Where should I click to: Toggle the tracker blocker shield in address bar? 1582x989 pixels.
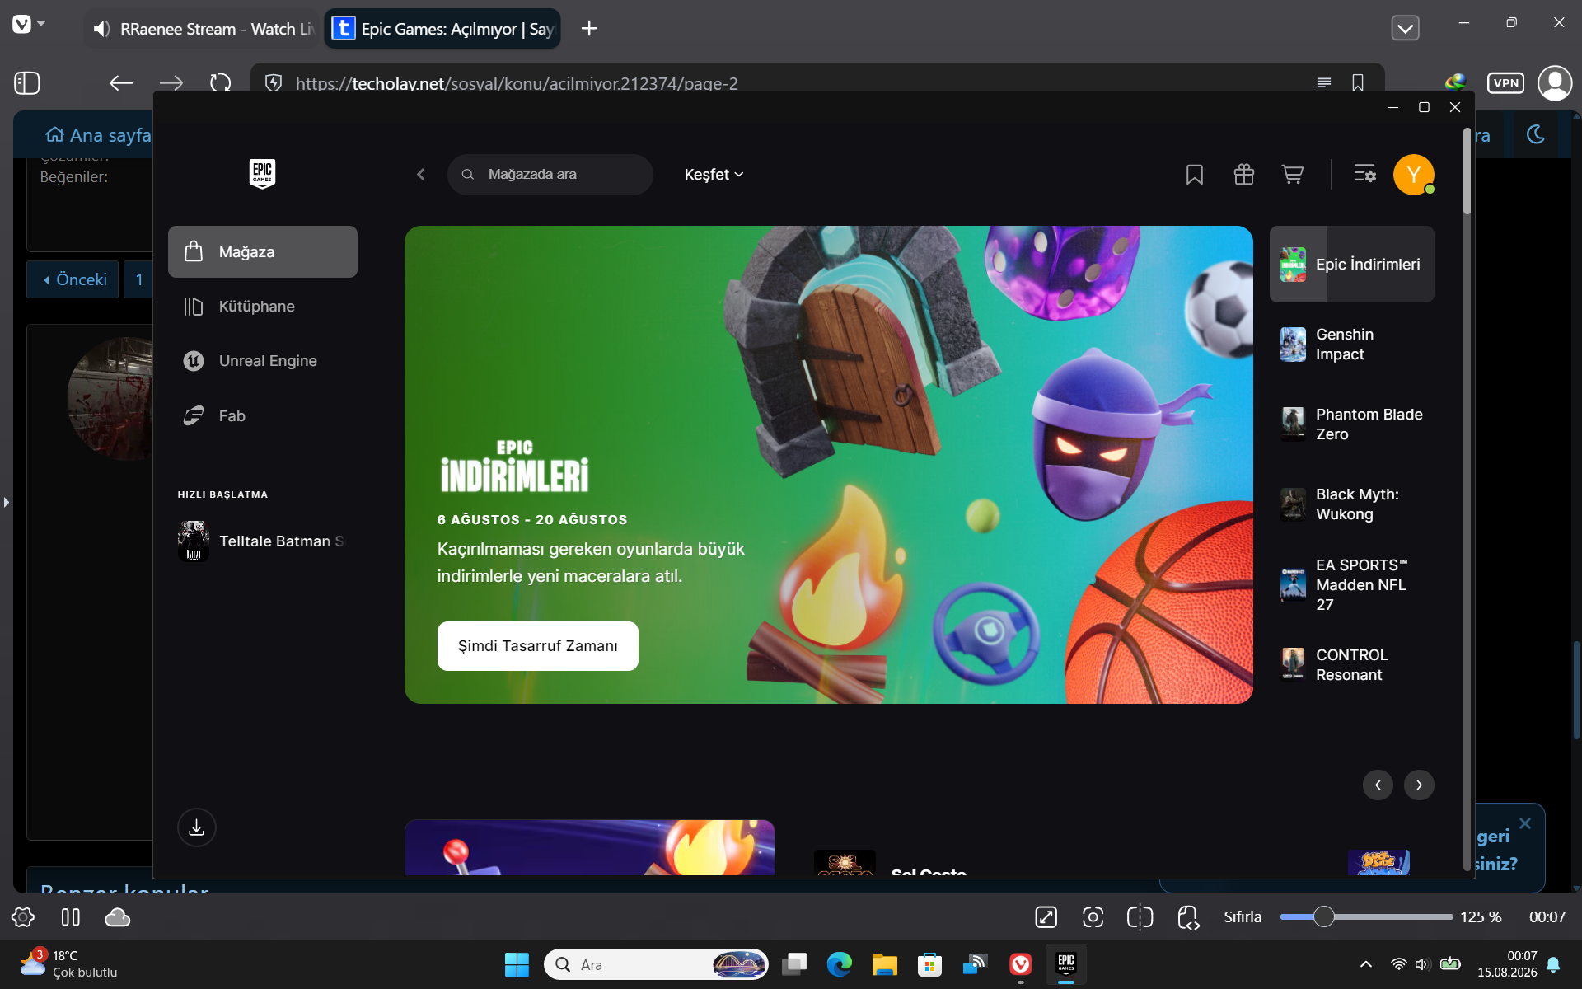pyautogui.click(x=274, y=82)
